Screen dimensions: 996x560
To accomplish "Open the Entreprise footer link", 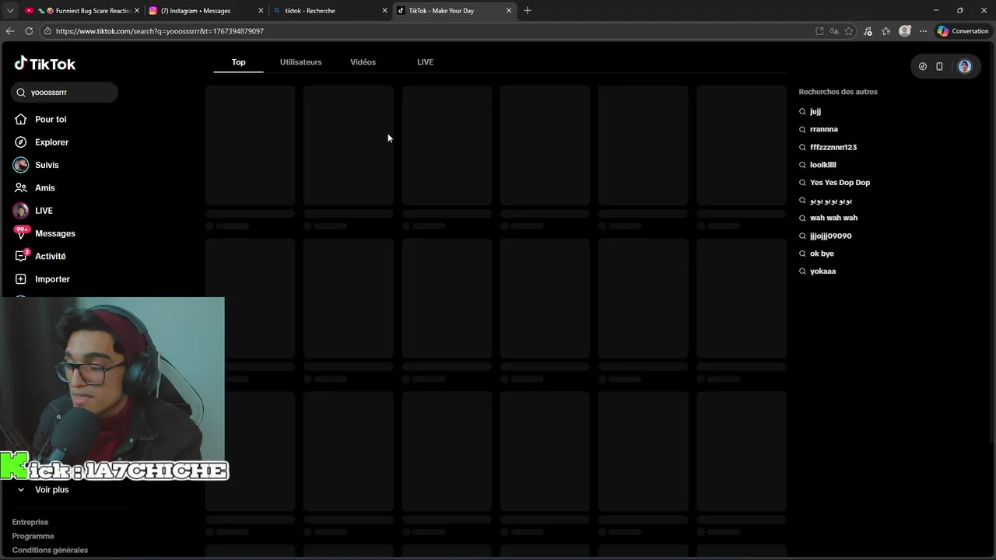I will point(30,522).
